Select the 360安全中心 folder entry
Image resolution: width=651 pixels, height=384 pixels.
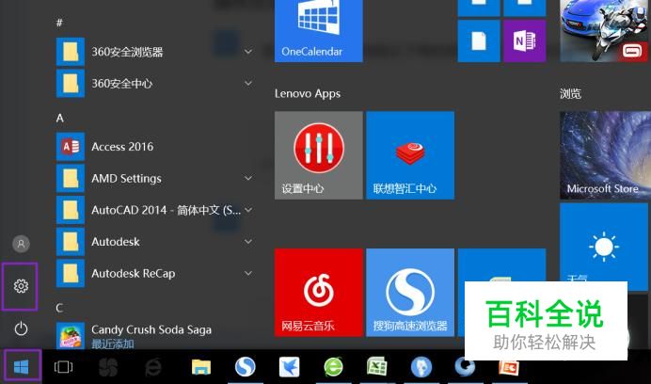(x=155, y=83)
